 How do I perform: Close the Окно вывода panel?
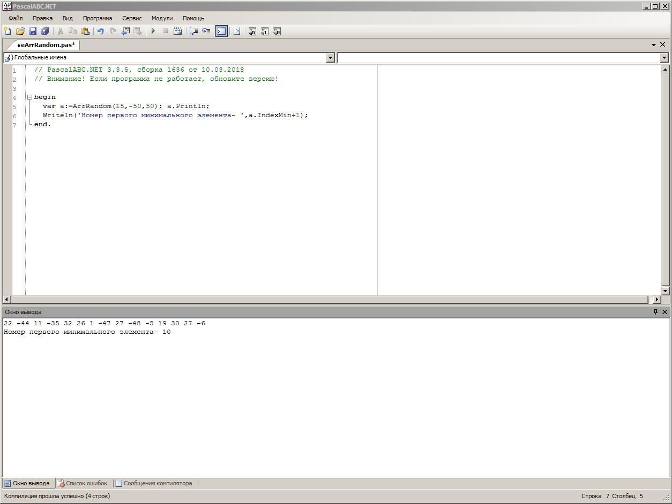664,312
